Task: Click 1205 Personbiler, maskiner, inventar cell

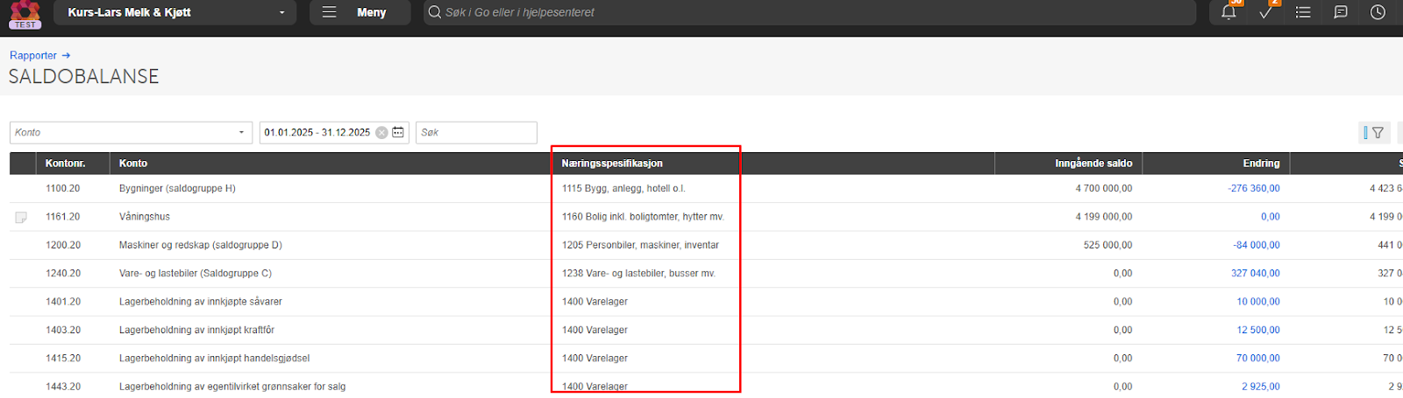Action: pyautogui.click(x=640, y=245)
